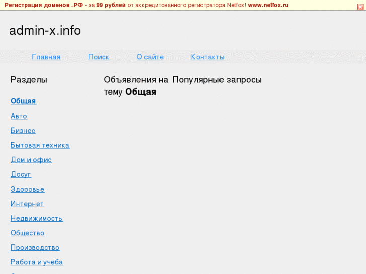Screen dimensions: 366x274
Task: Click the Объявления на тему Общая heading
Action: [x=136, y=86]
